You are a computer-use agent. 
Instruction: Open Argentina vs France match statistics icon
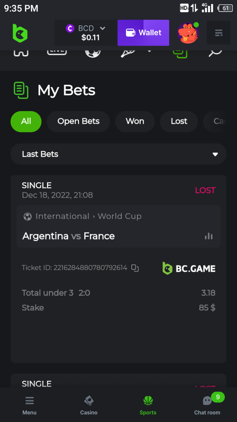pyautogui.click(x=209, y=236)
